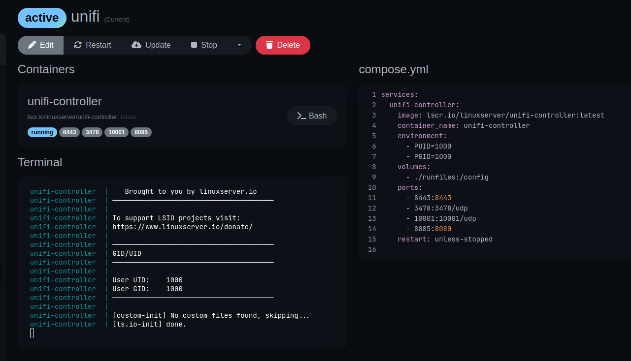This screenshot has width=631, height=361.
Task: Click 'To support LSIO projects visit:' terminal line
Action: coord(176,218)
